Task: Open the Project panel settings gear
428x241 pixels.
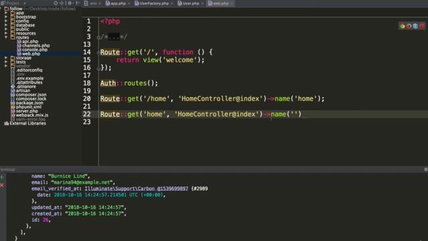Action: point(70,3)
